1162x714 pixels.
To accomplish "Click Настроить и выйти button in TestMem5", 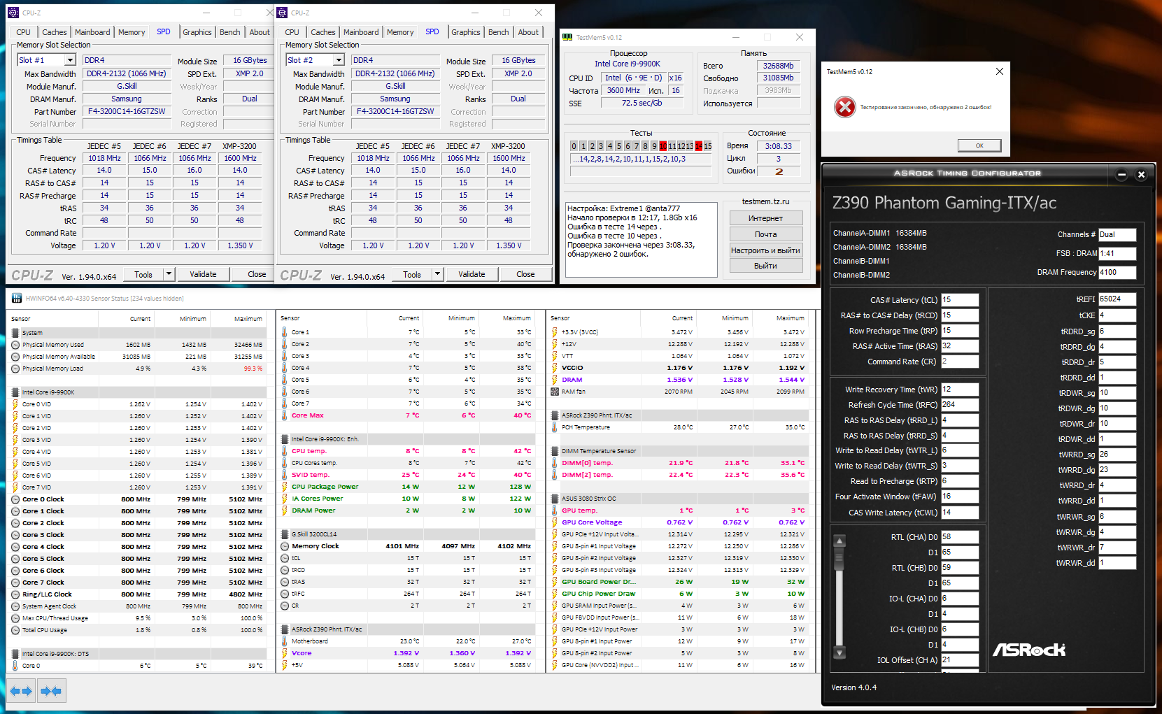I will click(766, 250).
